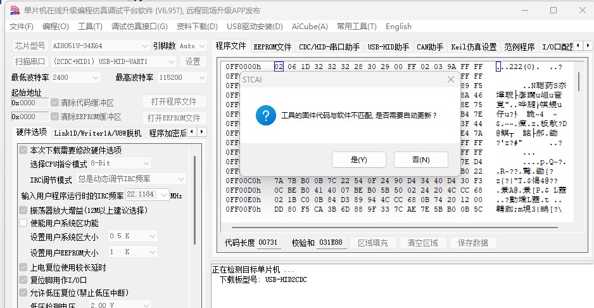The image size is (594, 308).
Task: Click the 区域填充 button
Action: click(x=373, y=243)
